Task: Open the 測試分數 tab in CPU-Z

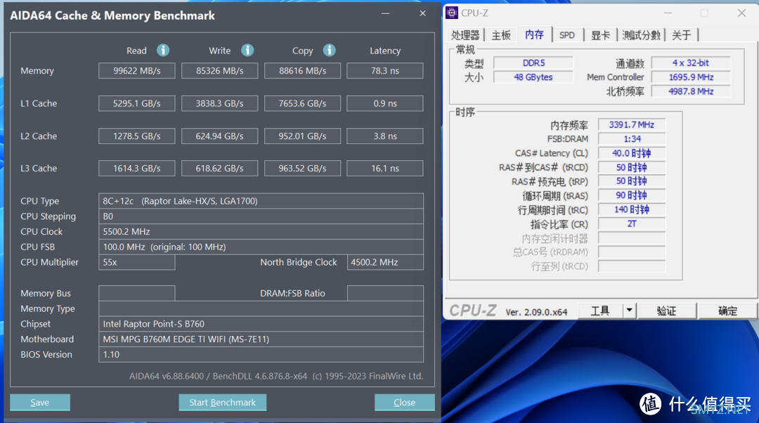Action: (641, 35)
